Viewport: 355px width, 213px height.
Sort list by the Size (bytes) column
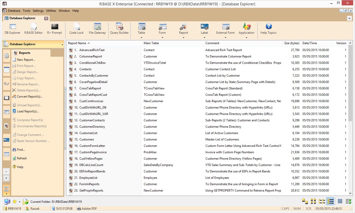[x=291, y=43]
